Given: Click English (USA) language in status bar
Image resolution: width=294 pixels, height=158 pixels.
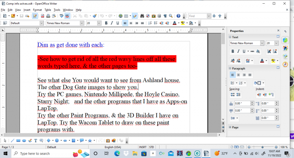Looking at the screenshot, I should click(x=113, y=147).
